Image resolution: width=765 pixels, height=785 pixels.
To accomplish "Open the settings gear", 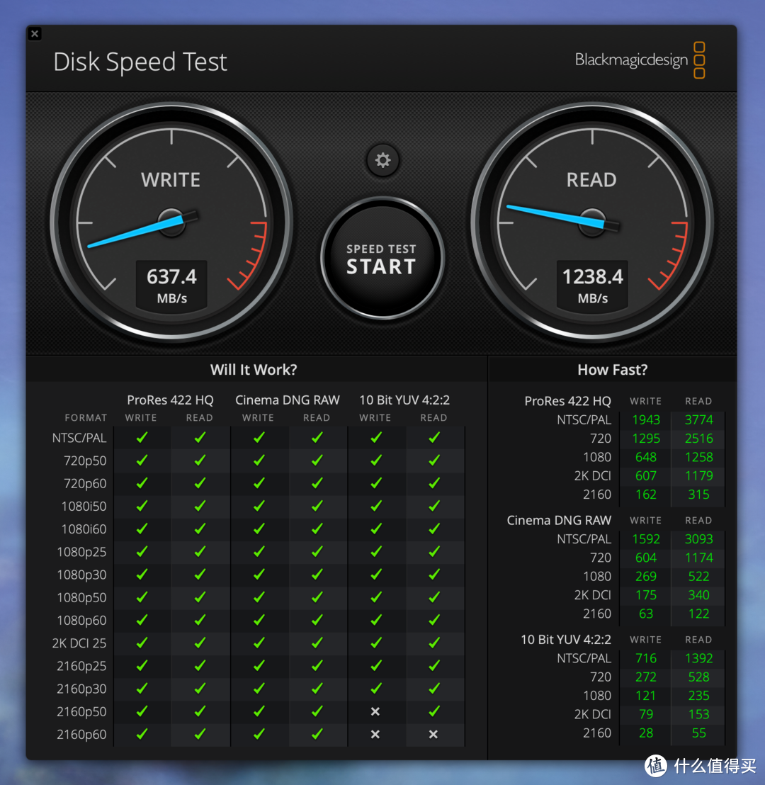I will click(382, 160).
